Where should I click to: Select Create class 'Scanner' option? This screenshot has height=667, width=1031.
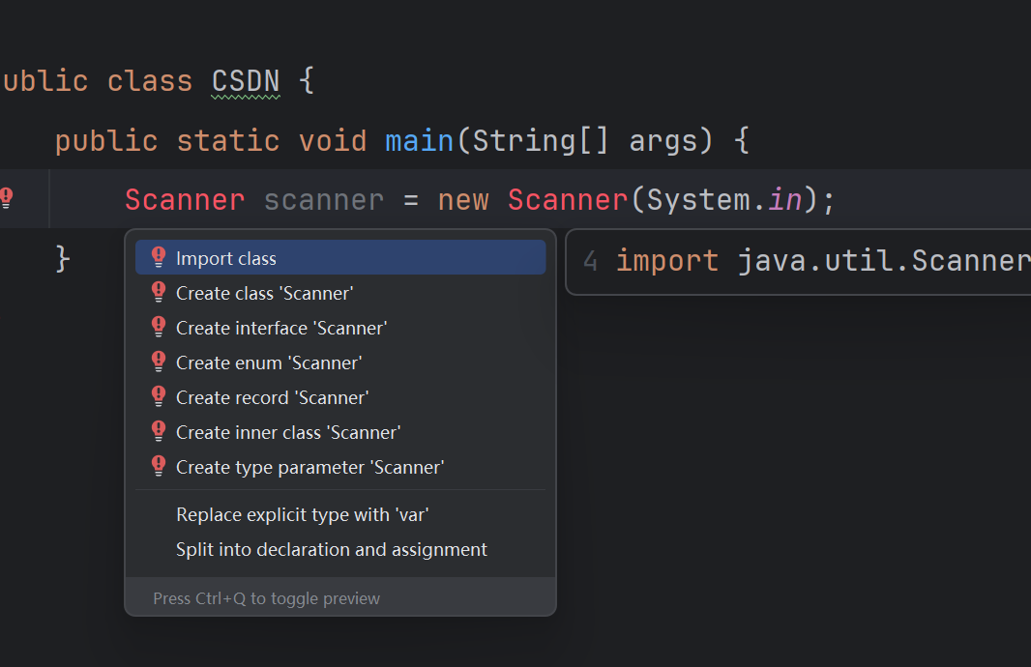click(x=339, y=293)
